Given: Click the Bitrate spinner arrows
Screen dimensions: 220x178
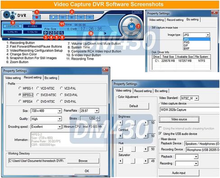Looking at the screenshot, I should (x=98, y=119).
